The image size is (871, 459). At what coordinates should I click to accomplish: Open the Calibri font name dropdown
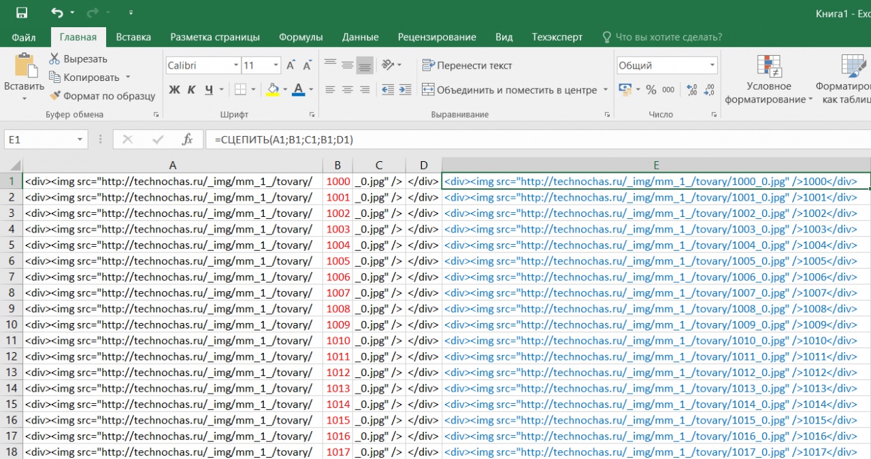[236, 65]
